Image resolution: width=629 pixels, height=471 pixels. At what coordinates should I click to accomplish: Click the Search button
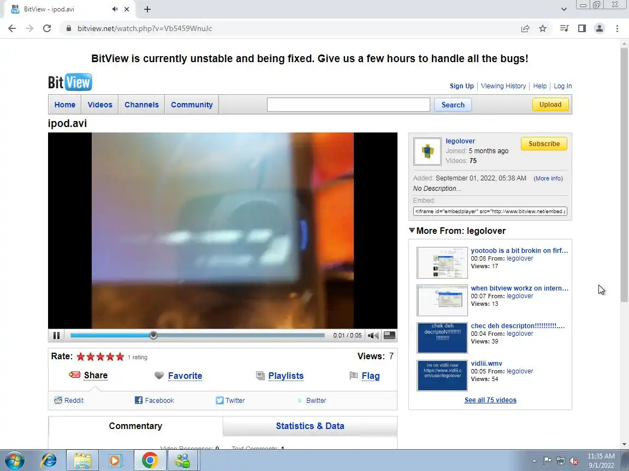[453, 105]
